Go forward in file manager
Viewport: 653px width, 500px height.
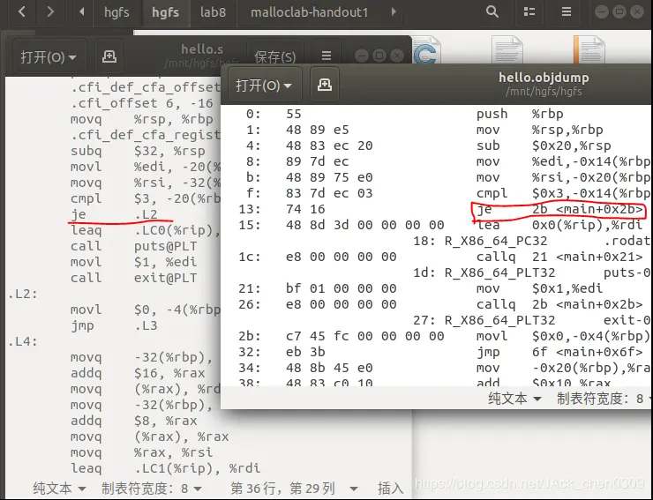point(50,11)
